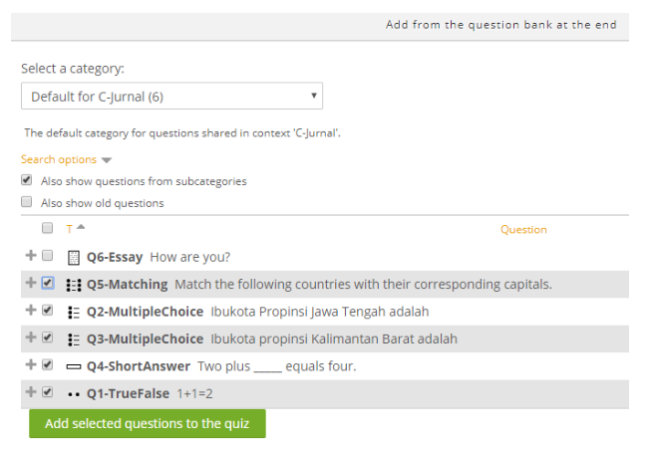Tick the select-all checkbox in the header
The width and height of the screenshot is (650, 450).
click(48, 228)
